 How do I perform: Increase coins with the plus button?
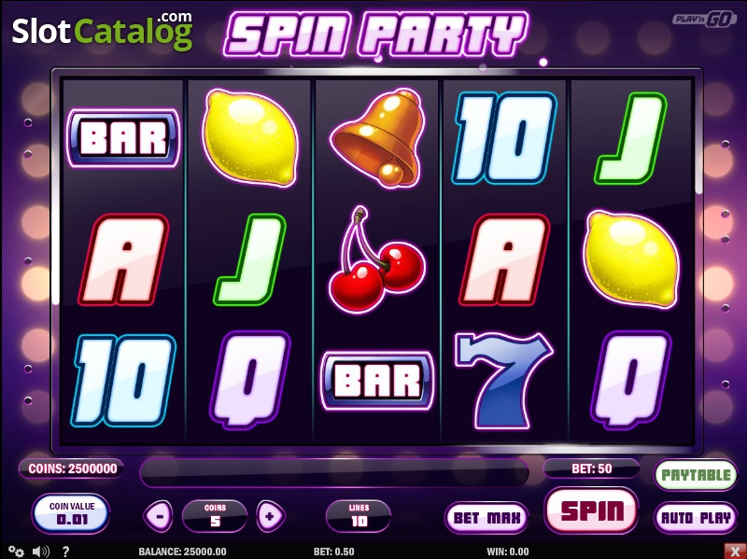point(271,516)
